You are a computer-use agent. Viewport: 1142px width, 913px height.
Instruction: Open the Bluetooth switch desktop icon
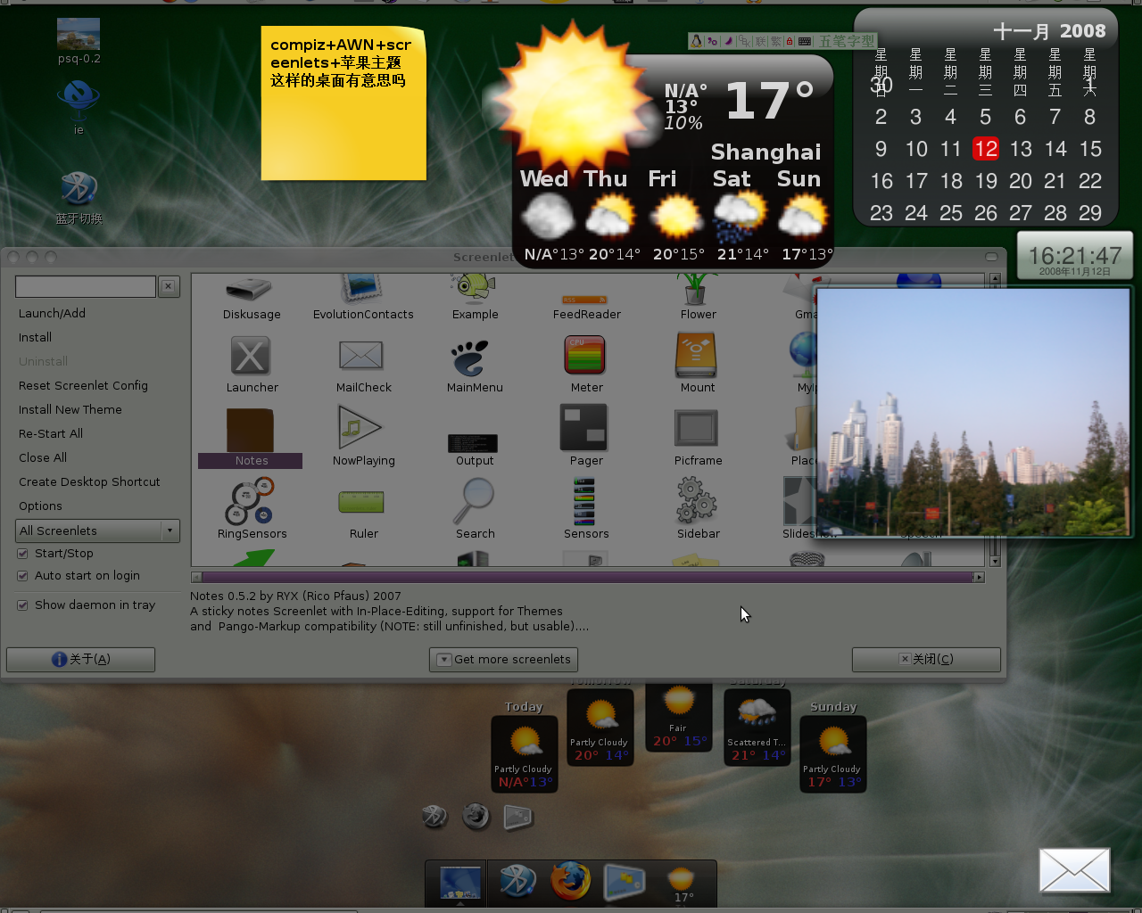(x=79, y=197)
